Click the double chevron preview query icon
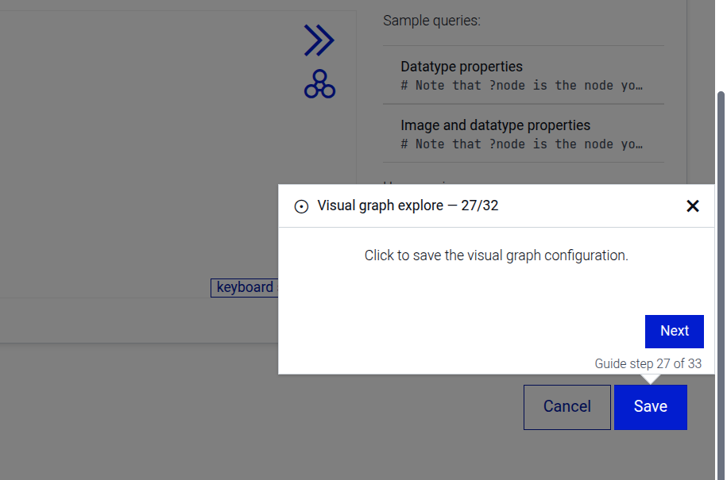The image size is (727, 480). (319, 40)
